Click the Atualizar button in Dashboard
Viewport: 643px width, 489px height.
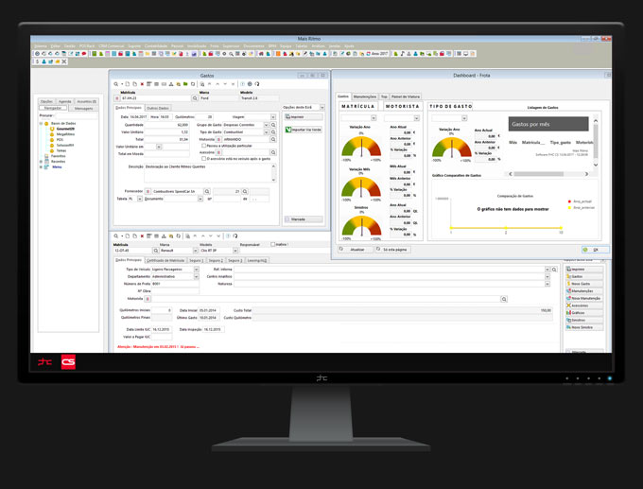point(356,249)
